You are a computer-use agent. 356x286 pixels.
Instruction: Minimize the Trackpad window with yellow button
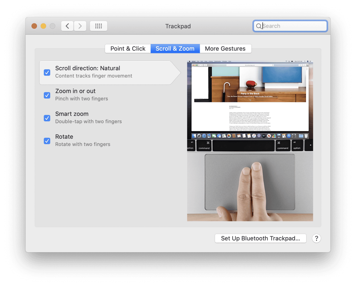pos(43,26)
